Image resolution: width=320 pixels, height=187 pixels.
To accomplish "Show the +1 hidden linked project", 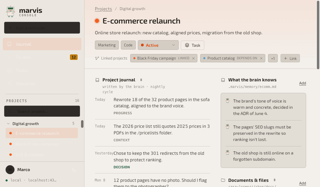I will click(x=273, y=59).
